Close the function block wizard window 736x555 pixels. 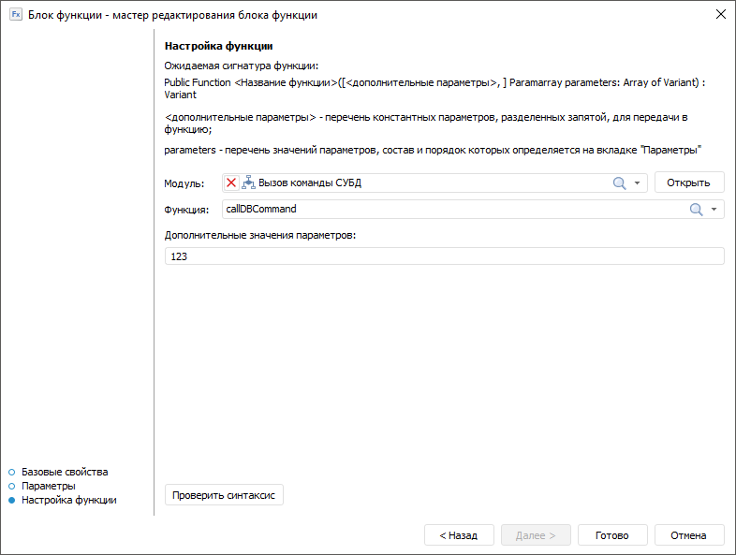click(x=720, y=14)
